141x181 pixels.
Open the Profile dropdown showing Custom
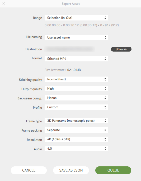point(76,107)
